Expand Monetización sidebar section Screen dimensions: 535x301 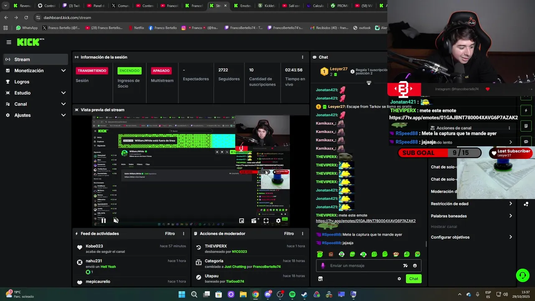coord(35,71)
